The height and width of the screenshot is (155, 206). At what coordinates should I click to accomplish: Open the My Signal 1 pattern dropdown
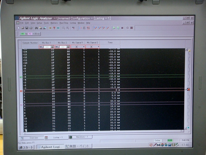[x=84, y=47]
